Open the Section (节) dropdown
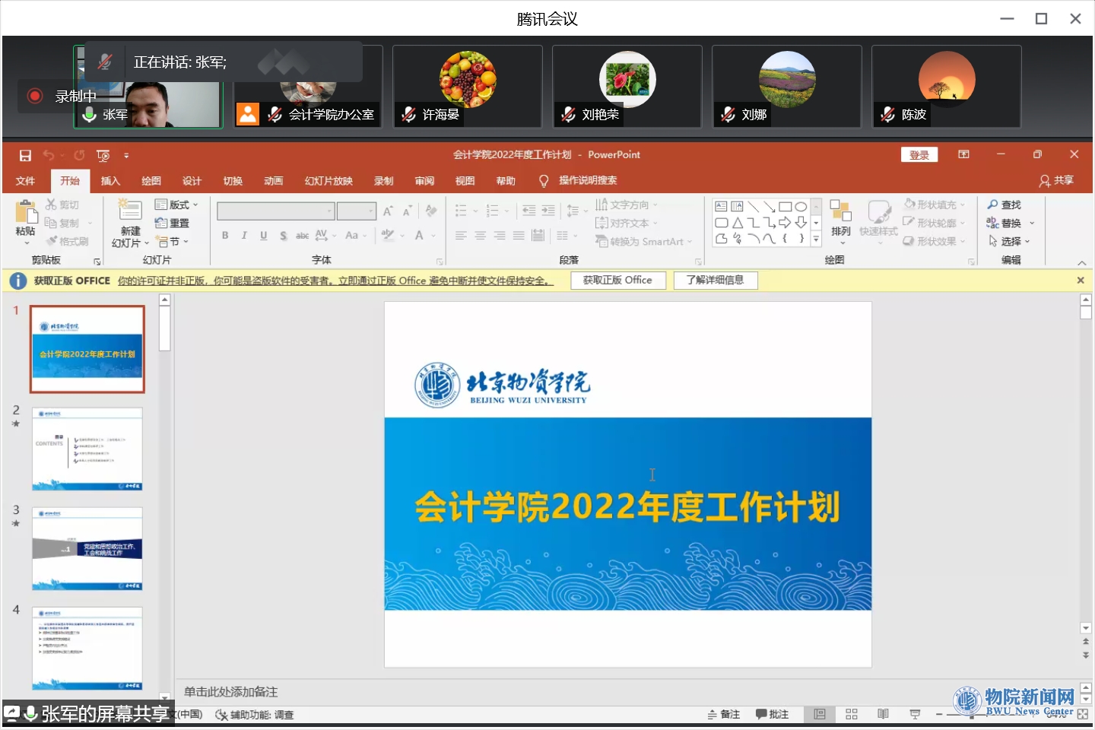The image size is (1095, 730). coord(173,242)
